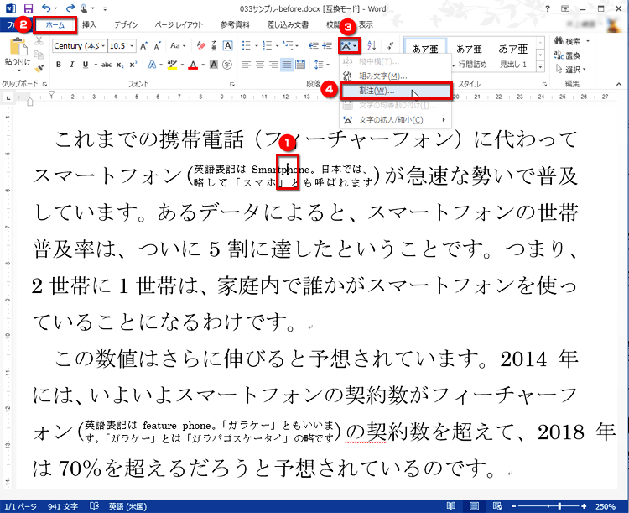The height and width of the screenshot is (513, 629).
Task: Click the Copy icon in the clipboard group
Action: pos(39,55)
